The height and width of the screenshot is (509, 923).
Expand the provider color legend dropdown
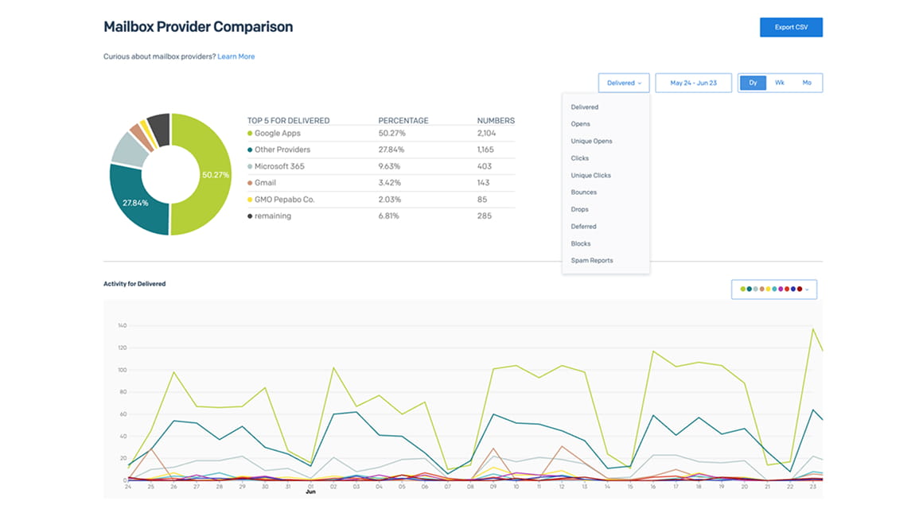773,289
